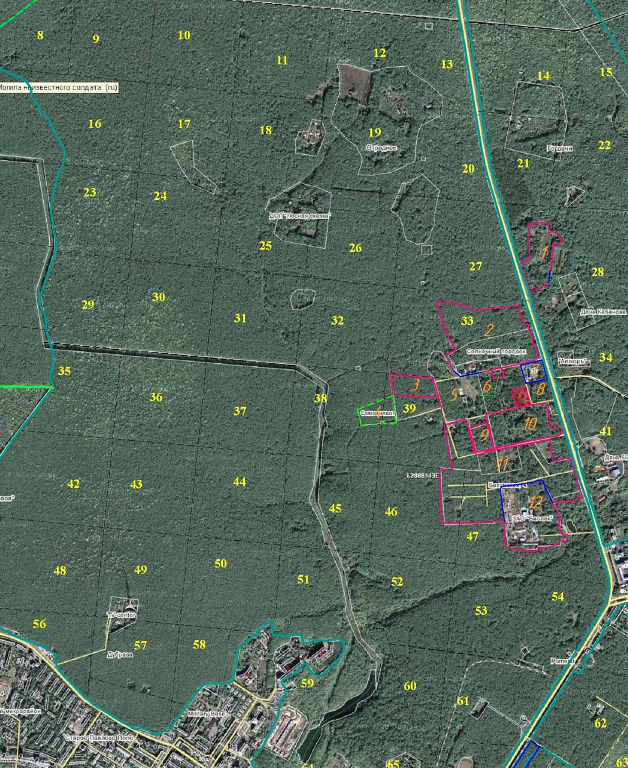The width and height of the screenshot is (628, 768).
Task: Click orange plot number 12
Action: click(535, 502)
